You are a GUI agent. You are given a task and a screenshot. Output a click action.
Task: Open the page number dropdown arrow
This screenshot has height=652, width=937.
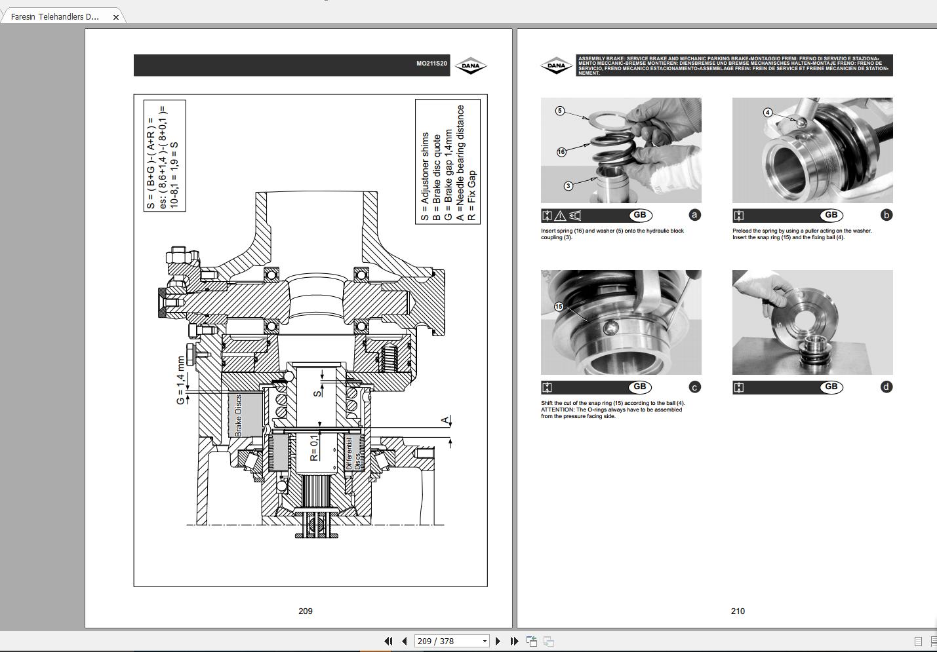coord(485,641)
